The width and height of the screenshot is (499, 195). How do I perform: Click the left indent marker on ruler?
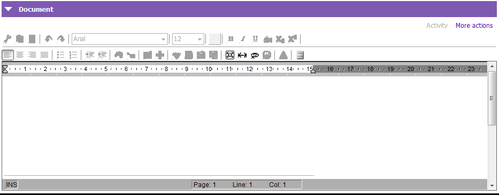pos(5,69)
